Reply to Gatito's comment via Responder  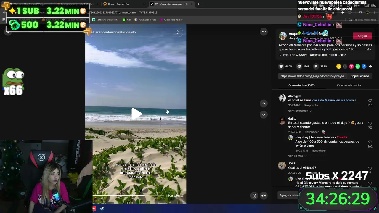point(311,132)
